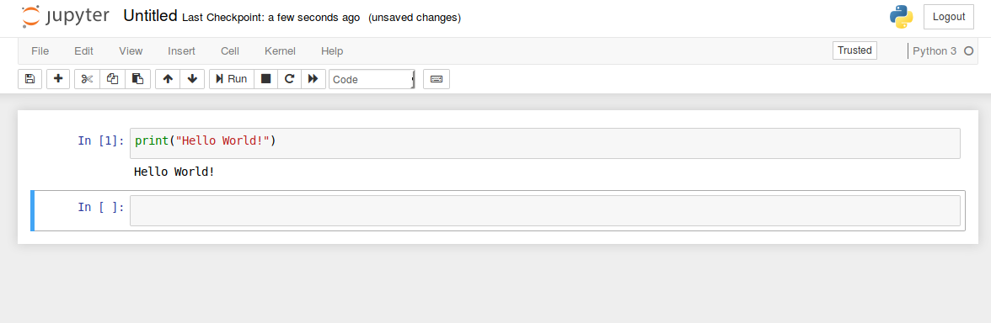The height and width of the screenshot is (323, 991).
Task: Insert a cell below with plus icon
Action: (x=58, y=79)
